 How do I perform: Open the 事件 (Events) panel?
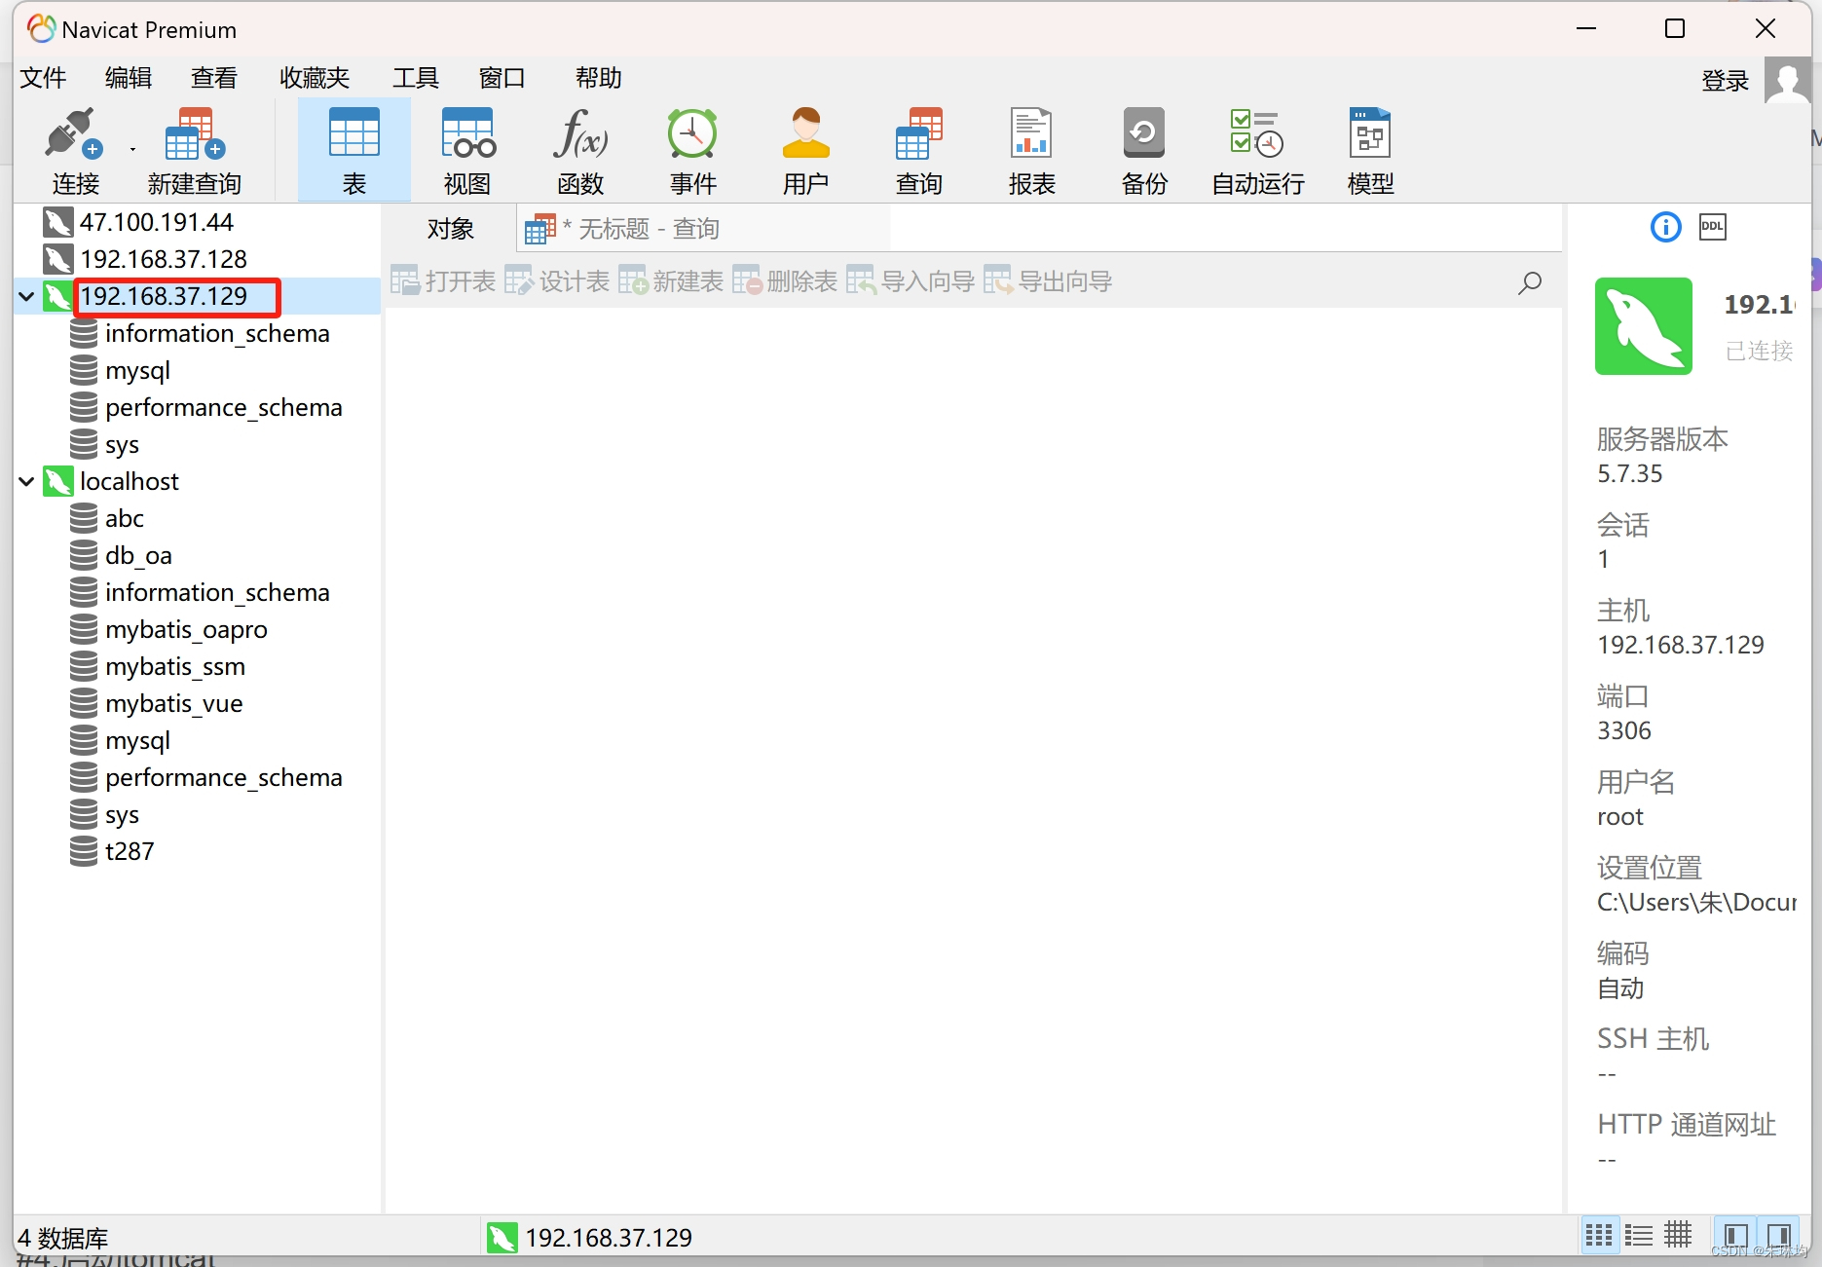click(692, 146)
